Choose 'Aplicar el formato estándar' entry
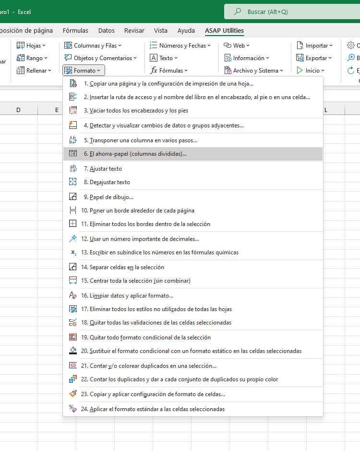Viewport: 360px width, 451px height. click(193, 409)
